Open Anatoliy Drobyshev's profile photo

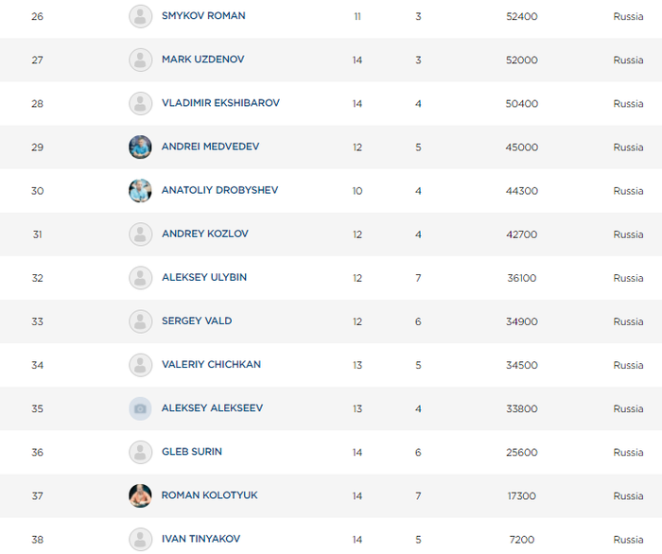coord(140,190)
